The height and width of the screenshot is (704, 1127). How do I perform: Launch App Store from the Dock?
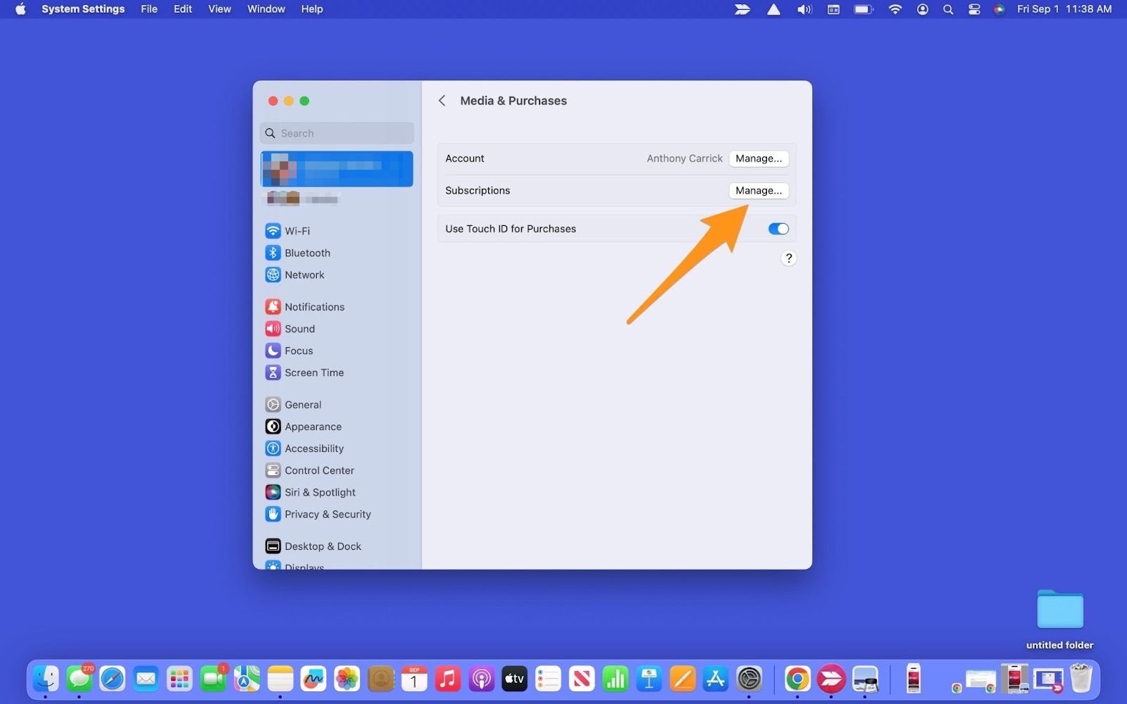pyautogui.click(x=716, y=679)
